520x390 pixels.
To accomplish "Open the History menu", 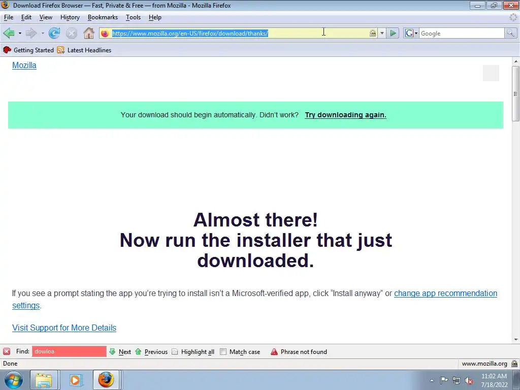I will [x=70, y=17].
